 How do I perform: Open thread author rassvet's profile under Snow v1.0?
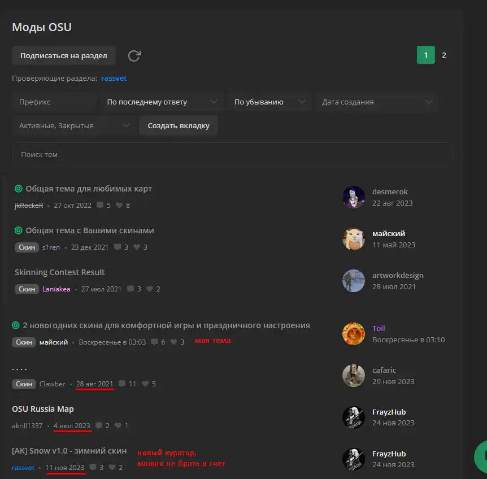click(23, 467)
